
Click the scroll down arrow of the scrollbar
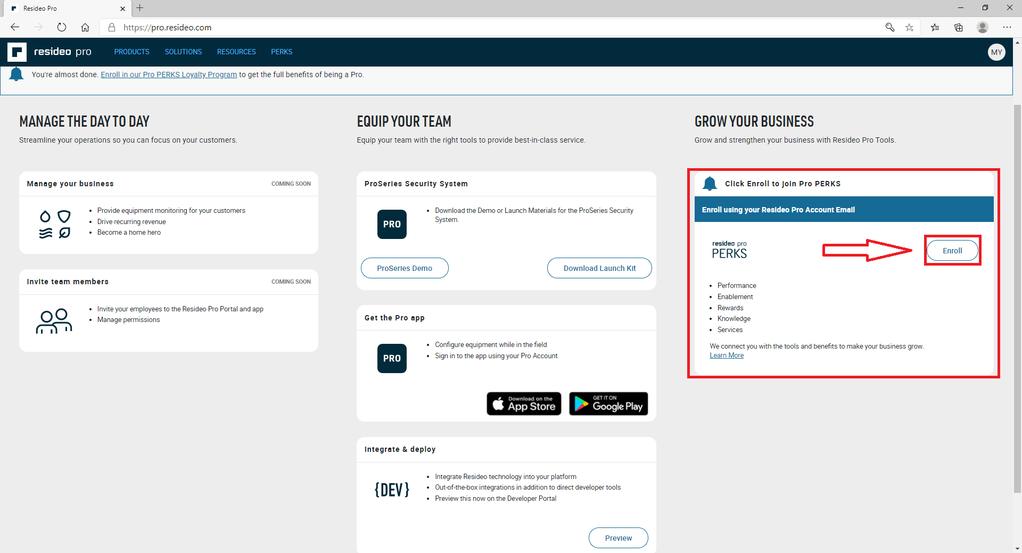(1017, 549)
